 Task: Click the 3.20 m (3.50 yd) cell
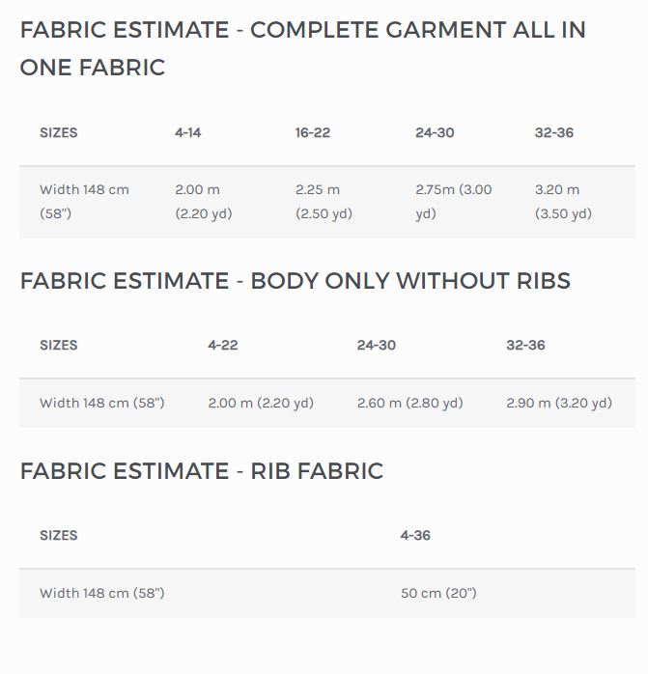pos(563,202)
